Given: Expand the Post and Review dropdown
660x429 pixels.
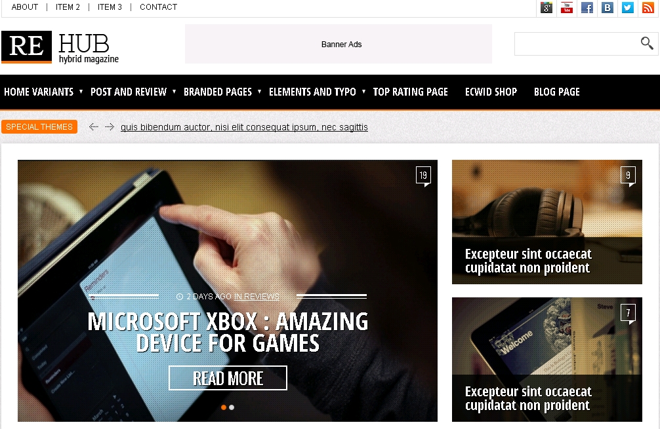Looking at the screenshot, I should coord(133,92).
